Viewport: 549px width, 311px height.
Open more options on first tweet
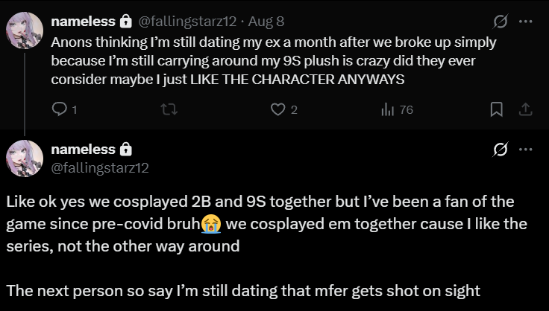(526, 22)
